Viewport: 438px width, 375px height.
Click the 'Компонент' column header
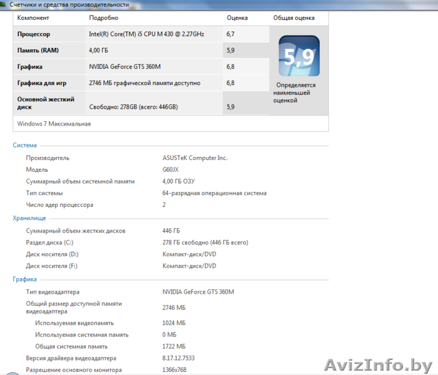coord(33,18)
